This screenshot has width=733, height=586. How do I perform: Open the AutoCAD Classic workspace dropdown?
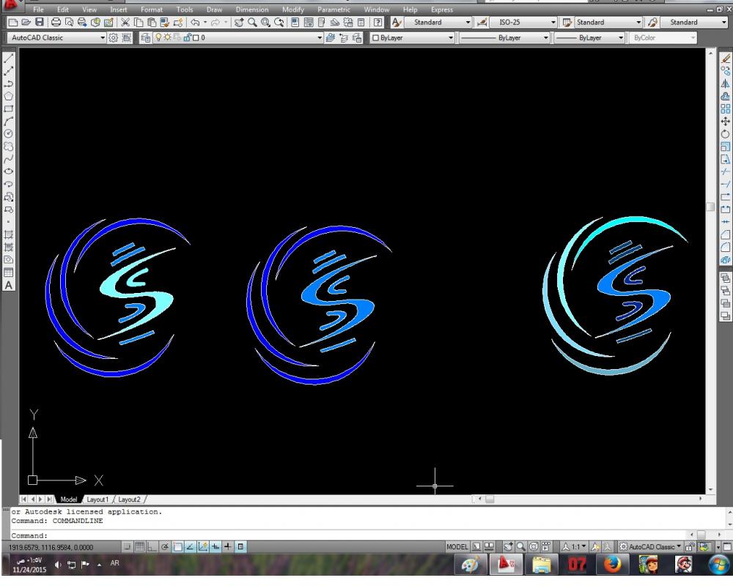103,38
